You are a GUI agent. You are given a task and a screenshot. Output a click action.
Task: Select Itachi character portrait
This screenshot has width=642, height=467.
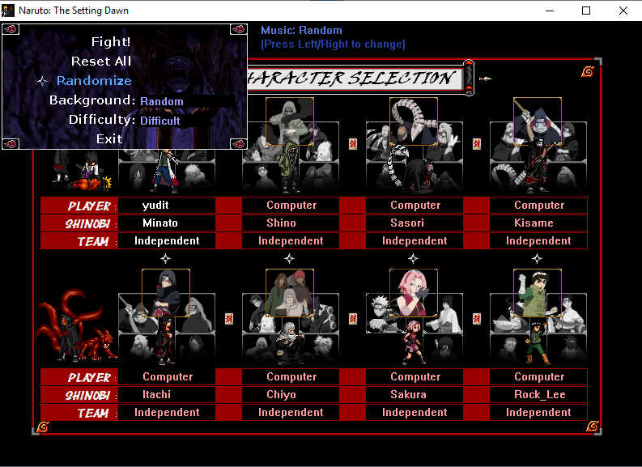click(166, 293)
